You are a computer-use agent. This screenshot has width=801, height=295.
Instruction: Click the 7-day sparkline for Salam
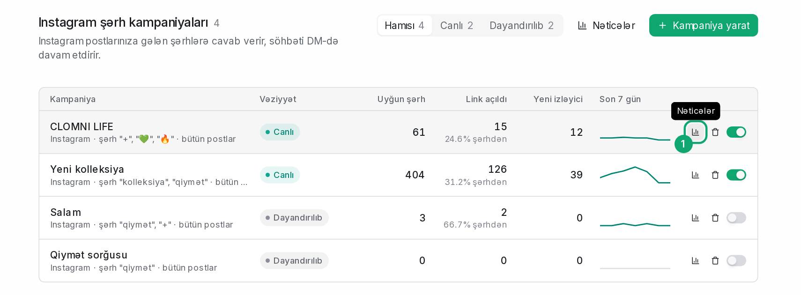[635, 225]
